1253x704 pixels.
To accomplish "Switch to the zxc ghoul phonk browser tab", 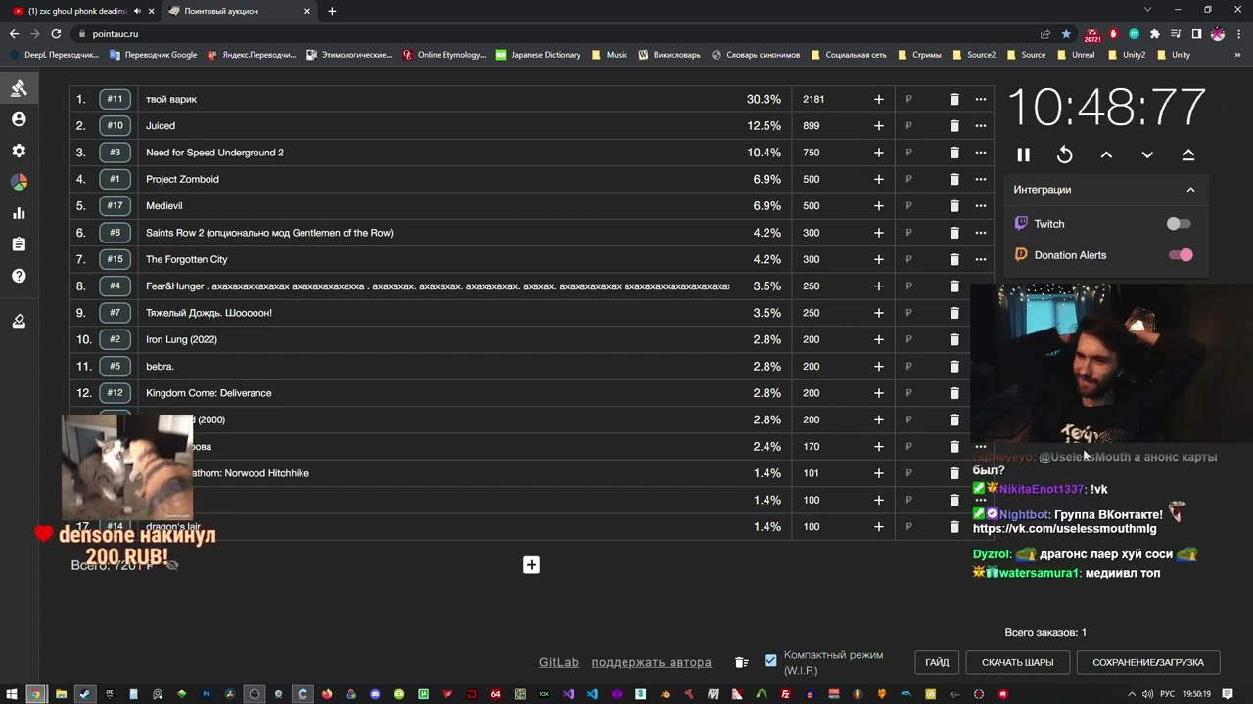I will point(78,11).
